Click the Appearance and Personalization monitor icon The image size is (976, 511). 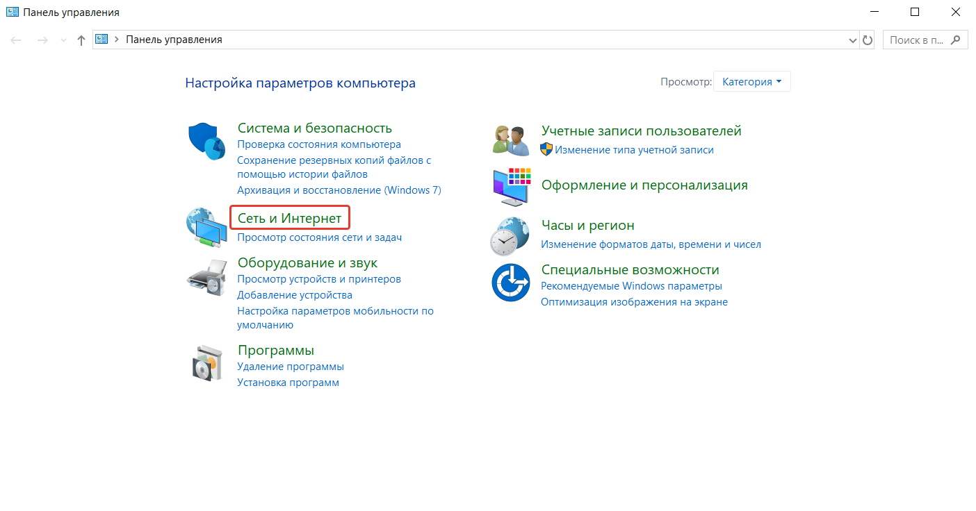coord(511,186)
